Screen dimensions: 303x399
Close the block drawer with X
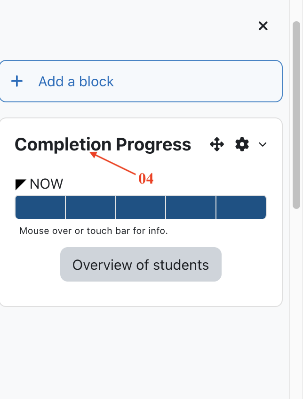(x=263, y=26)
